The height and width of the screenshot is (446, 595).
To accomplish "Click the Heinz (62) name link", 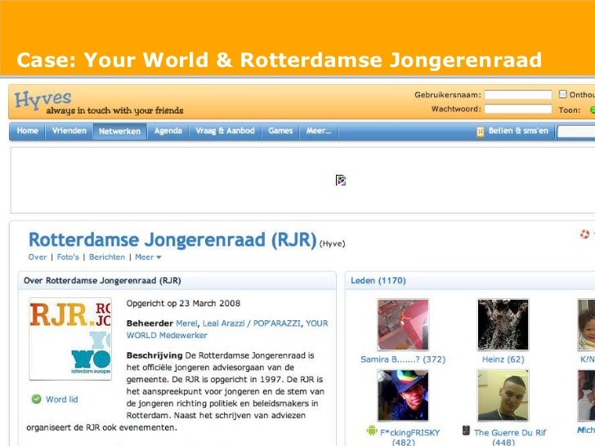I will point(503,359).
